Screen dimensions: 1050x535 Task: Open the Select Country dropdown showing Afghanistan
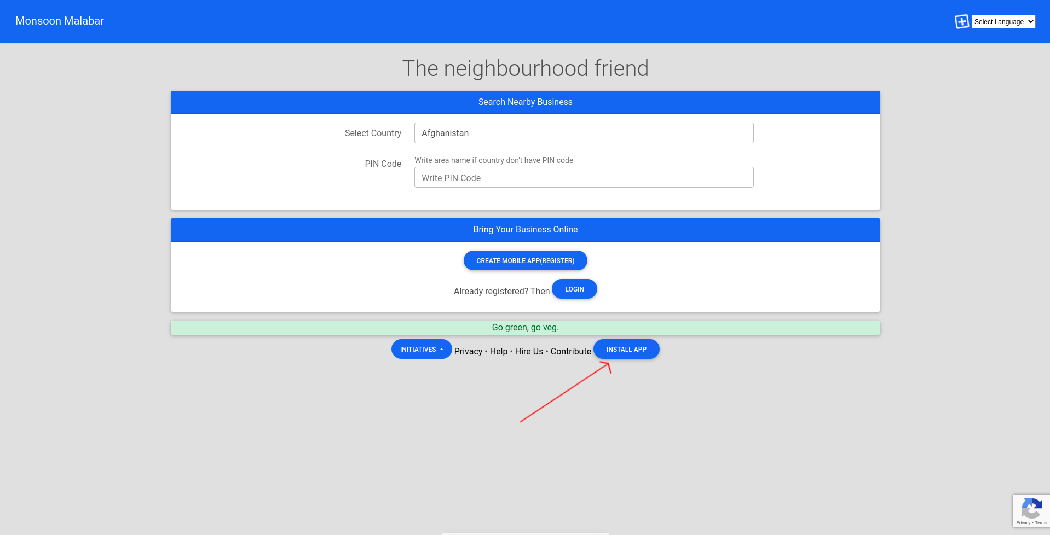point(584,133)
